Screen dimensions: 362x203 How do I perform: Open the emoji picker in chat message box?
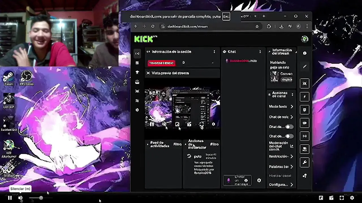pyautogui.click(x=246, y=180)
